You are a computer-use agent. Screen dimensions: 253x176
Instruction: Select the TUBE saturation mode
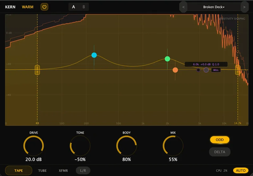pos(42,171)
